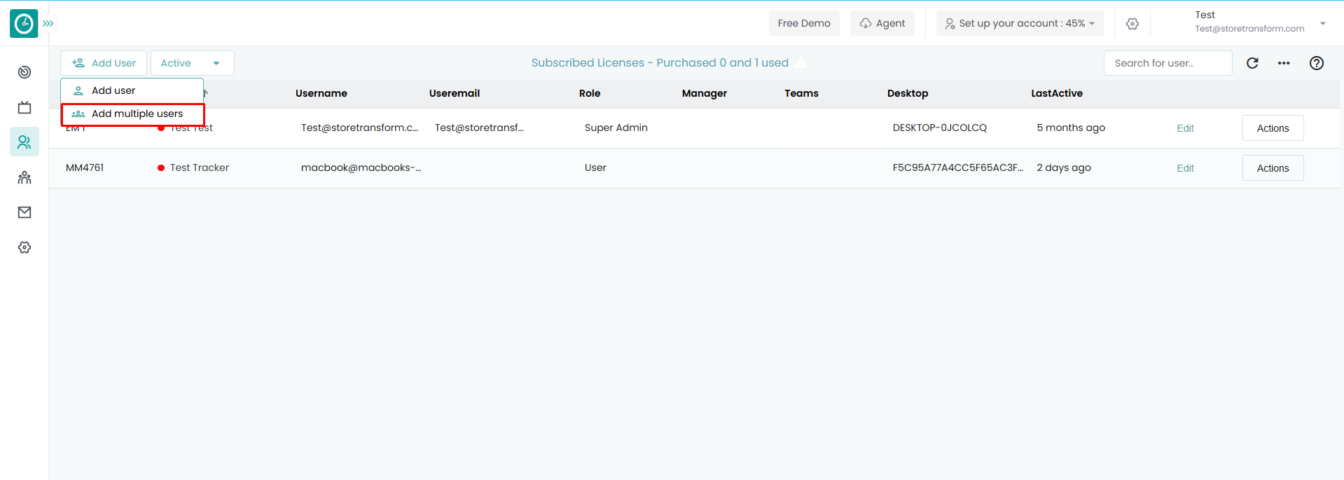
Task: Sort by the Desktop column header
Action: click(908, 93)
